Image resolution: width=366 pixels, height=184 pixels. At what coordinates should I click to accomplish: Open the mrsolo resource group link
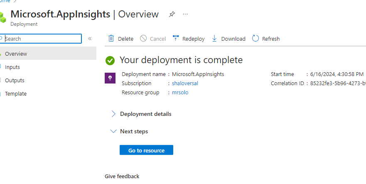click(x=180, y=92)
